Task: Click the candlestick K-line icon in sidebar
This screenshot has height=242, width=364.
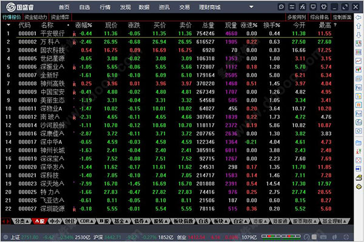Action: pyautogui.click(x=359, y=70)
